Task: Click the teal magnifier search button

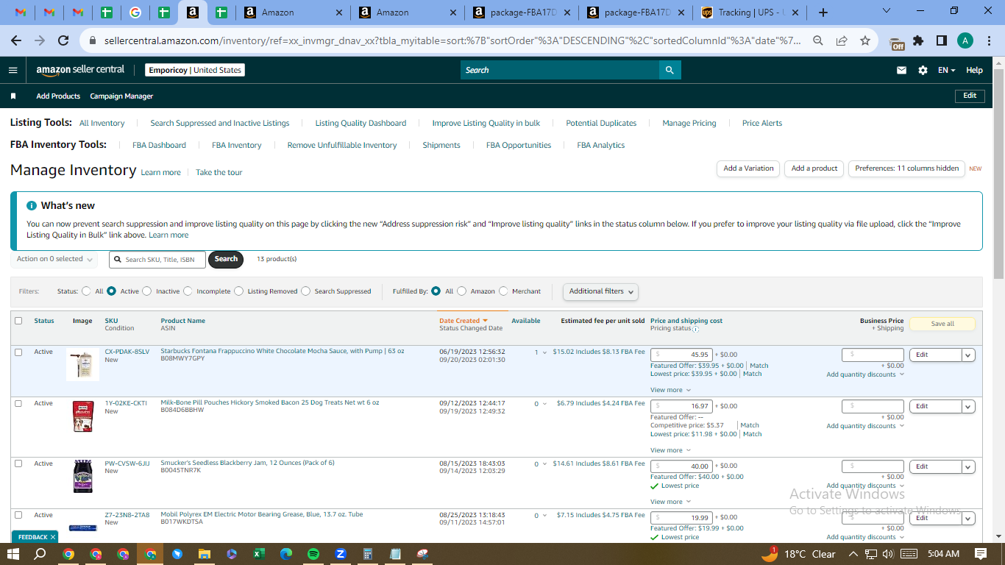Action: point(670,70)
